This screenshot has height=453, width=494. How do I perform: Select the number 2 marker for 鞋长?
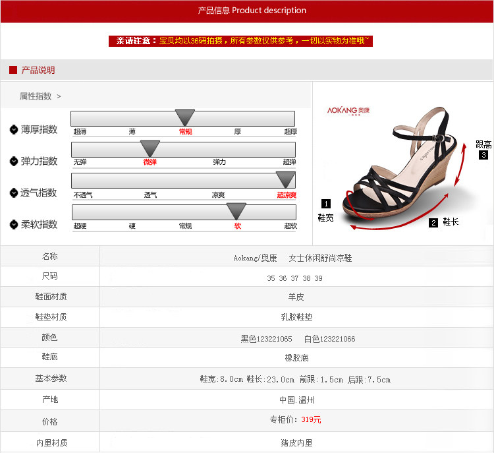click(433, 223)
